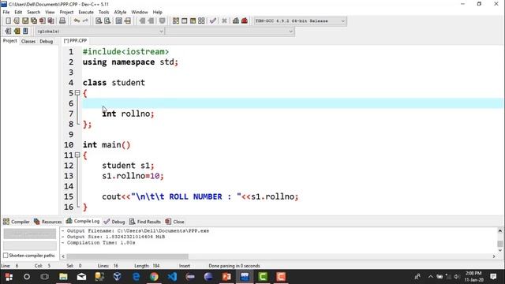The image size is (505, 284).
Task: Collapse the class fold marker at line 5
Action: [x=77, y=93]
